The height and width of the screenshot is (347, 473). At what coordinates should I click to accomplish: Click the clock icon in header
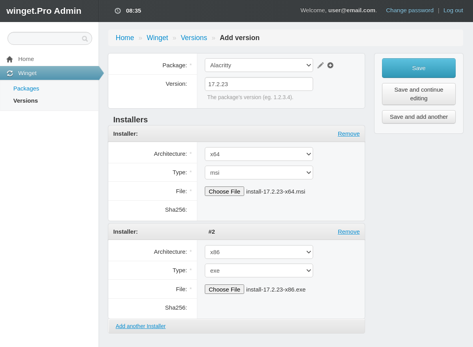(118, 11)
